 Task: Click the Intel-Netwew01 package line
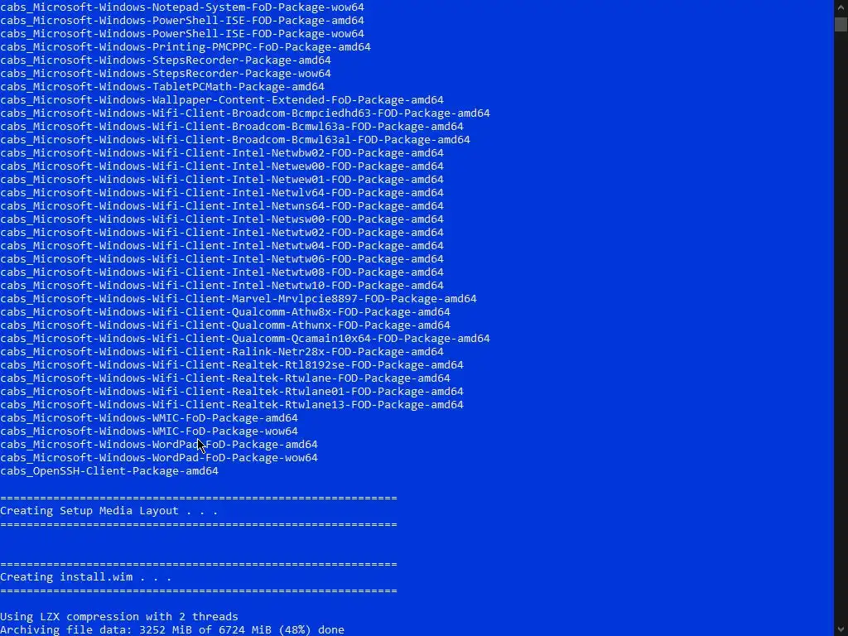[222, 180]
